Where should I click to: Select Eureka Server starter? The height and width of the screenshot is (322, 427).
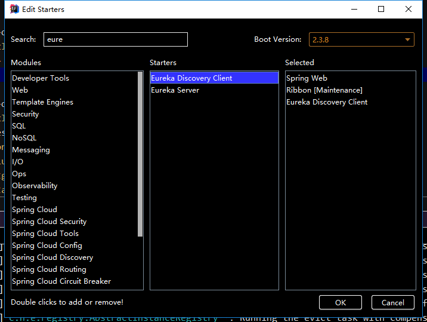click(175, 90)
